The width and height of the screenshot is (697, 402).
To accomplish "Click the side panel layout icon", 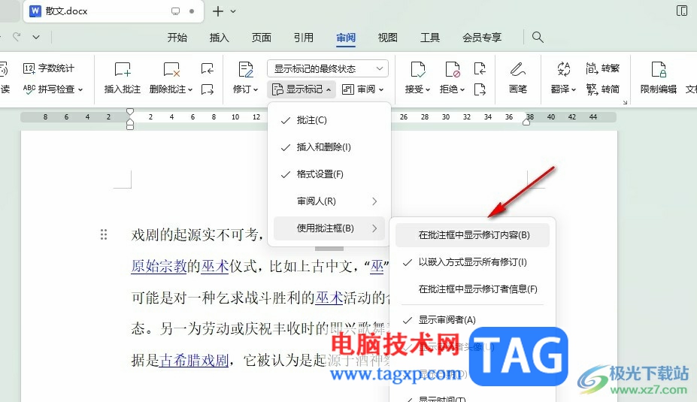I will (681, 11).
